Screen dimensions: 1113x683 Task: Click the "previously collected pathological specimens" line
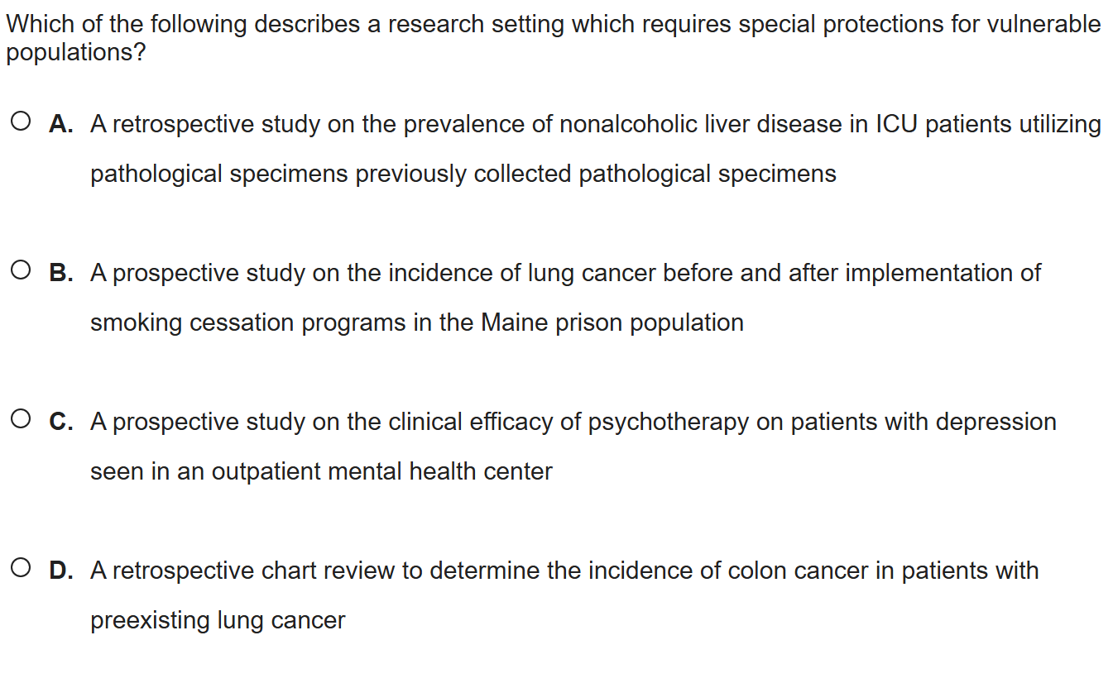(x=463, y=174)
